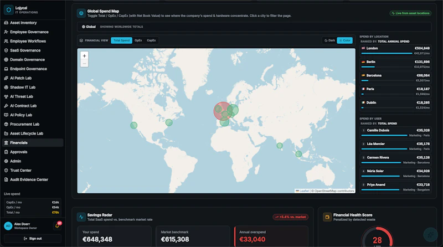Click the +5.4% vs. market badge
This screenshot has width=443, height=247.
(290, 217)
